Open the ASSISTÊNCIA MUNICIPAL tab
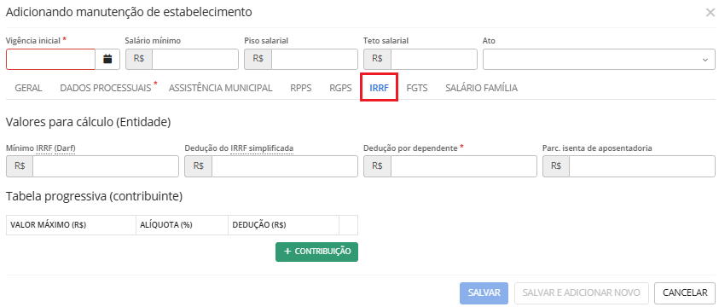Image resolution: width=719 pixels, height=307 pixels. pos(221,88)
